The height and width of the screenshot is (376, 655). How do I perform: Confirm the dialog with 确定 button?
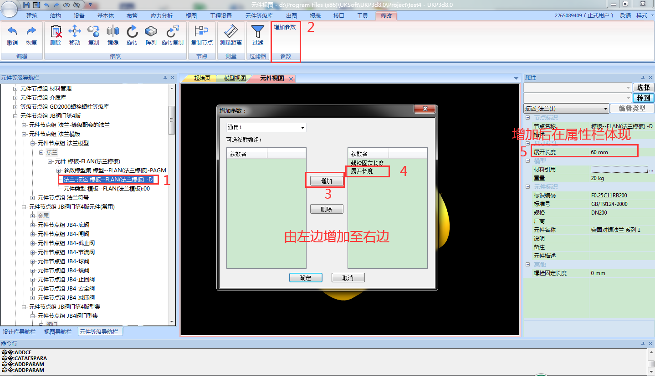click(306, 278)
